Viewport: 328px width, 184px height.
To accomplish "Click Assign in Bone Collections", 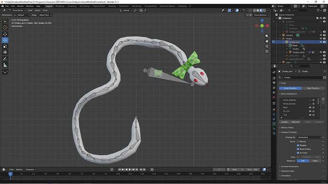I will coord(284,122).
